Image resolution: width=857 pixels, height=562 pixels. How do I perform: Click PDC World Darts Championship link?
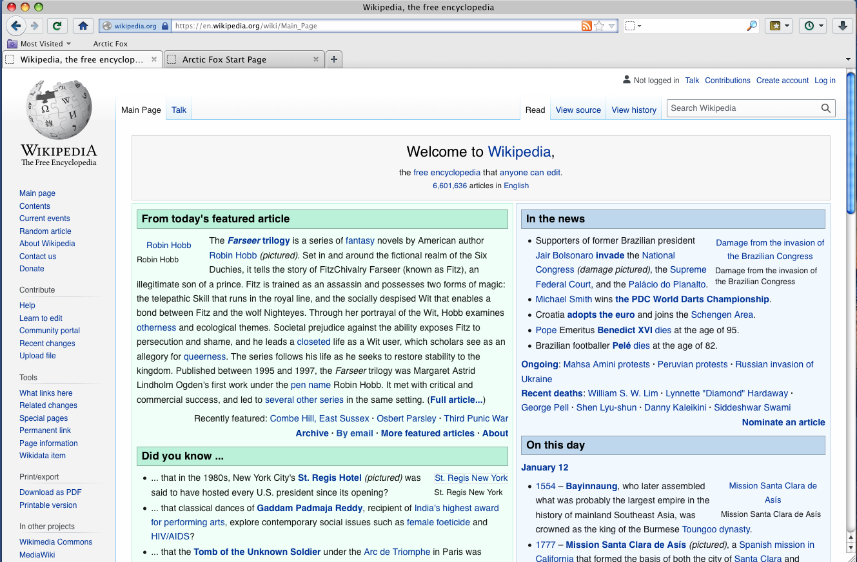[x=692, y=299]
